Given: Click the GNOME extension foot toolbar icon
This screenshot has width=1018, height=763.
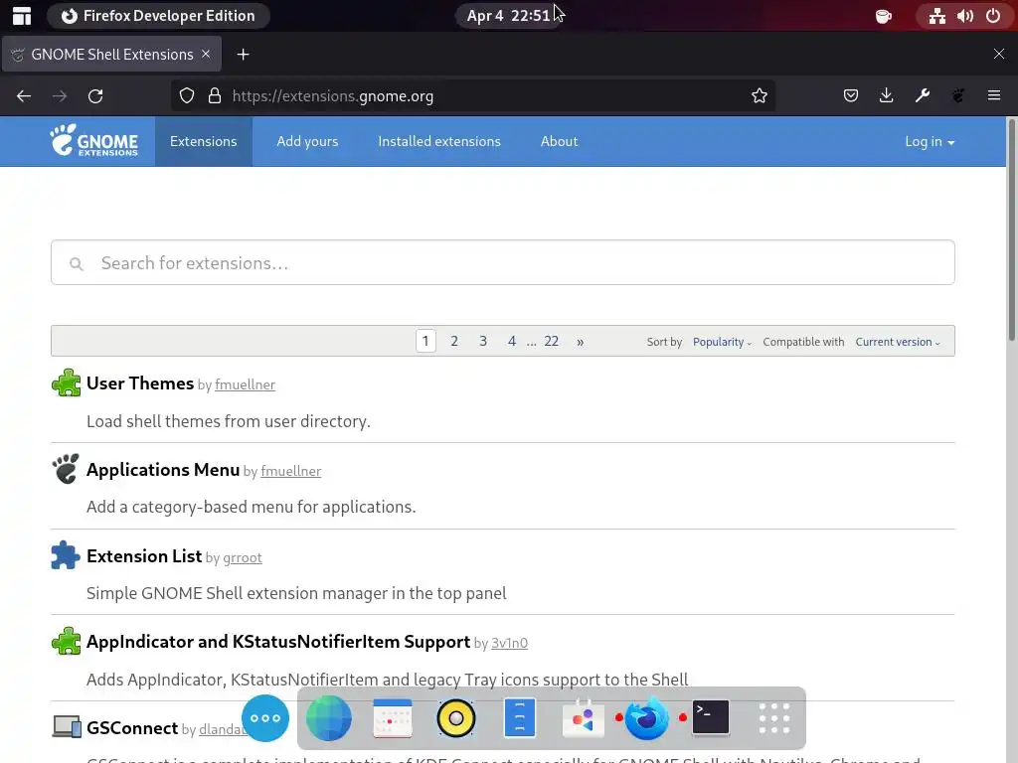Looking at the screenshot, I should 958,96.
